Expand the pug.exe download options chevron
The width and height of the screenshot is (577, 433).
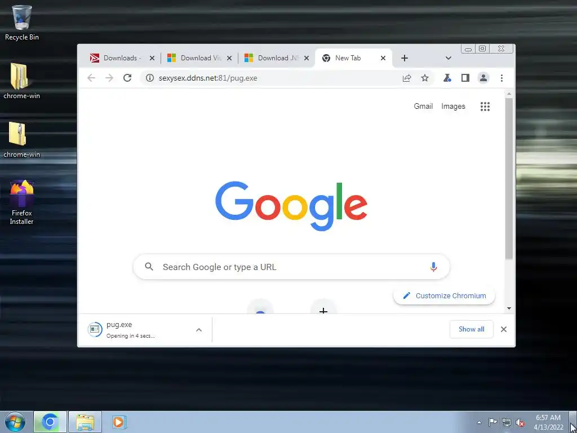[x=199, y=330]
